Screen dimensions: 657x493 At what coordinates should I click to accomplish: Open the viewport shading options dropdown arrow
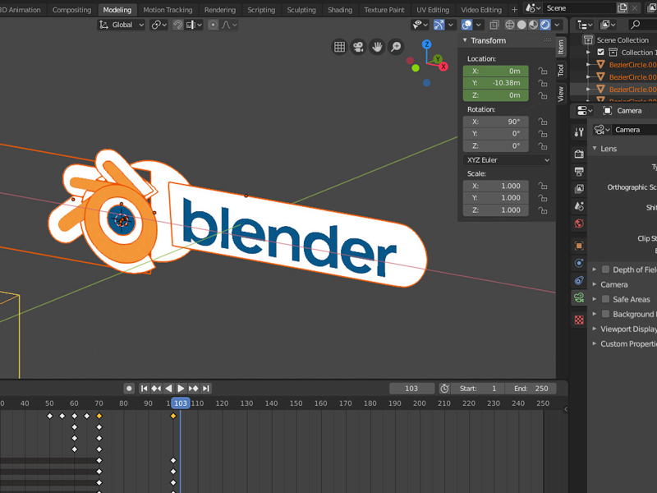(x=557, y=25)
